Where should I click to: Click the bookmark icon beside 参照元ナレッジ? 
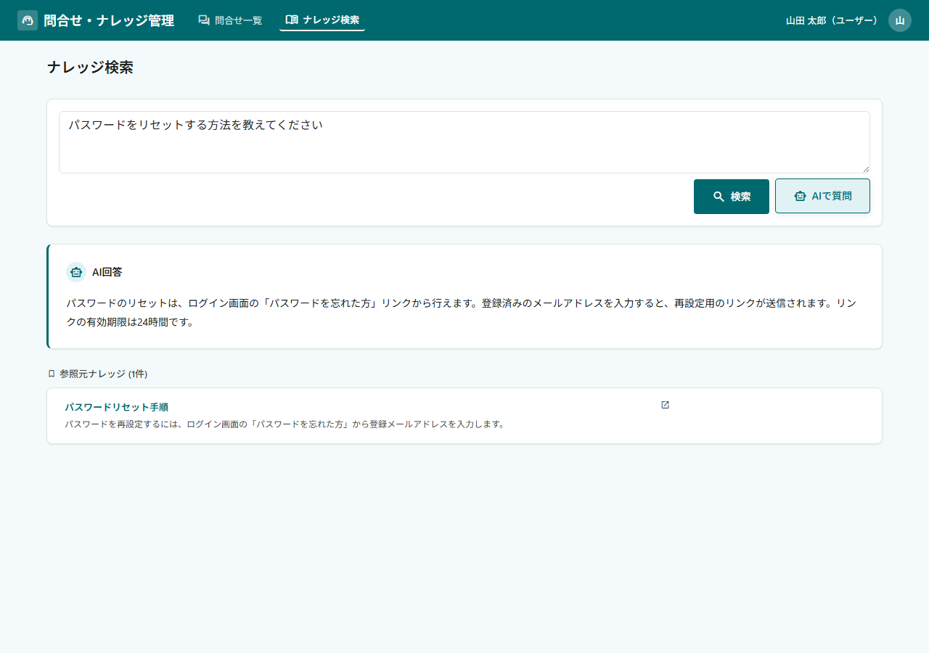(x=52, y=374)
